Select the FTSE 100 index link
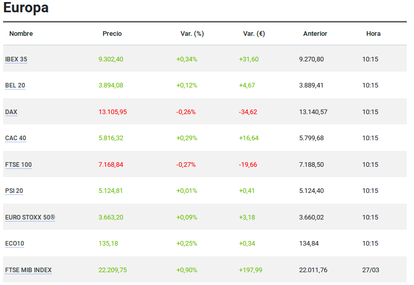This screenshot has height=285, width=414. tap(18, 165)
